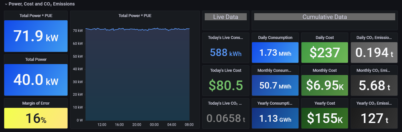Select the 588 kWh live consumption value
The width and height of the screenshot is (402, 132).
[x=225, y=52]
